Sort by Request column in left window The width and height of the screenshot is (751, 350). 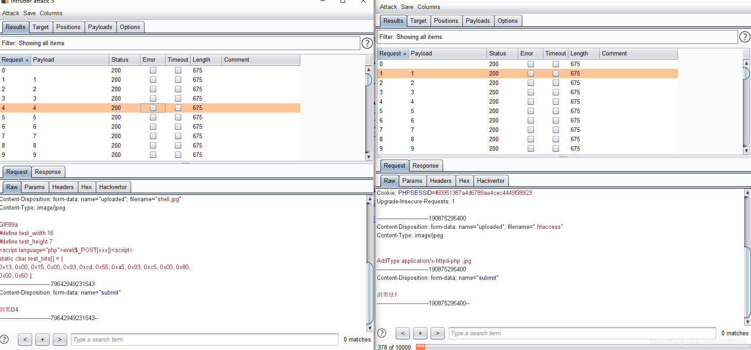pos(15,59)
